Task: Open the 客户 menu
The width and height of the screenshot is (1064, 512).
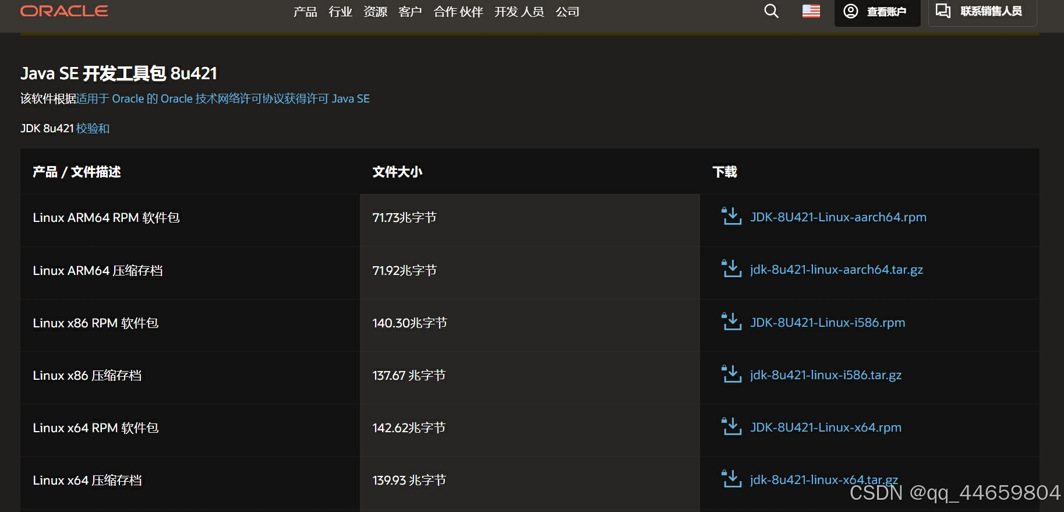Action: pyautogui.click(x=410, y=12)
